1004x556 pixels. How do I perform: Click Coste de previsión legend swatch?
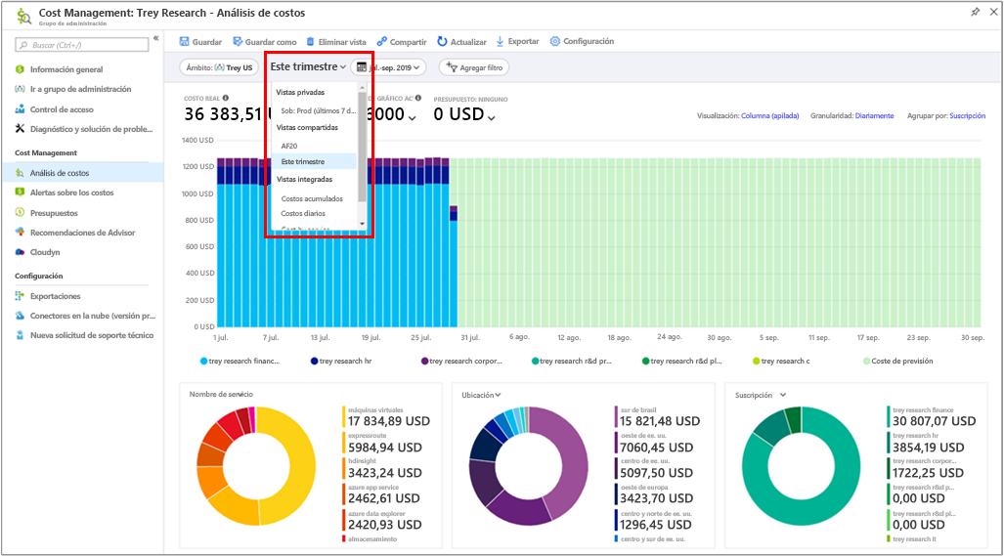click(x=866, y=361)
